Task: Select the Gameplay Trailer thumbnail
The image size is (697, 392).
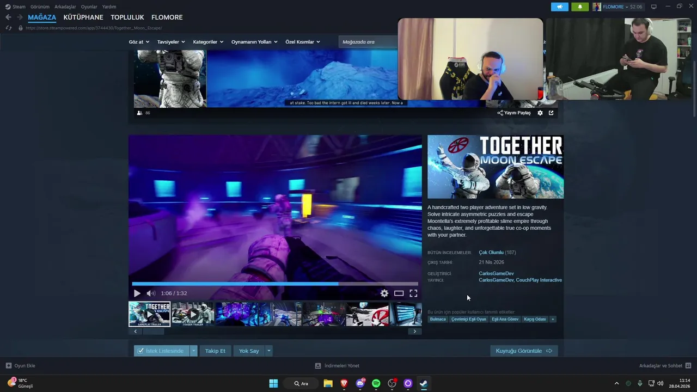Action: [149, 314]
